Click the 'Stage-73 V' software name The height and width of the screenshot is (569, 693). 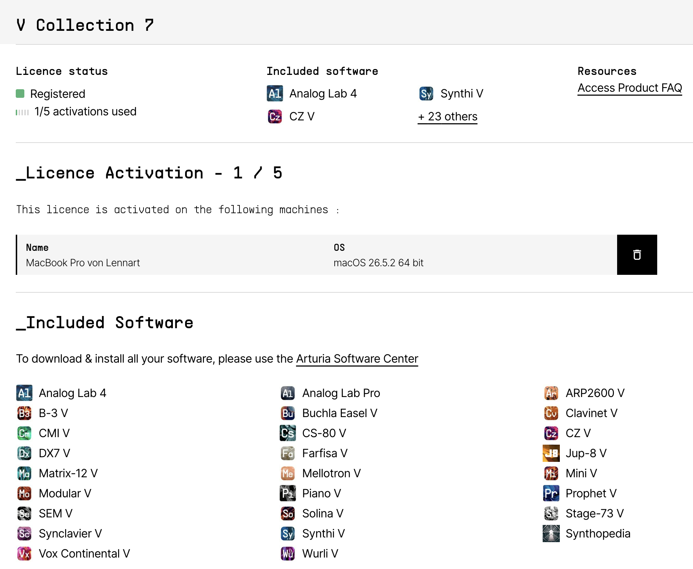click(x=595, y=513)
